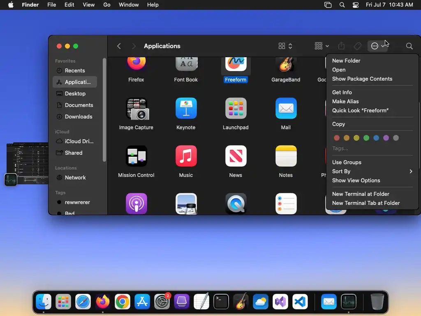Viewport: 421px width, 316px height.
Task: Select the Keynote app icon
Action: (x=186, y=108)
